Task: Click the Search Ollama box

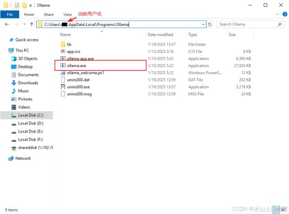Action: click(250, 24)
